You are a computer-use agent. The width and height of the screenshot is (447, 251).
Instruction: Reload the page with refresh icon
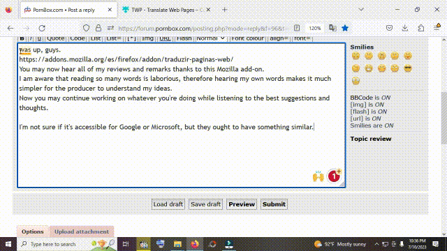pos(42,28)
